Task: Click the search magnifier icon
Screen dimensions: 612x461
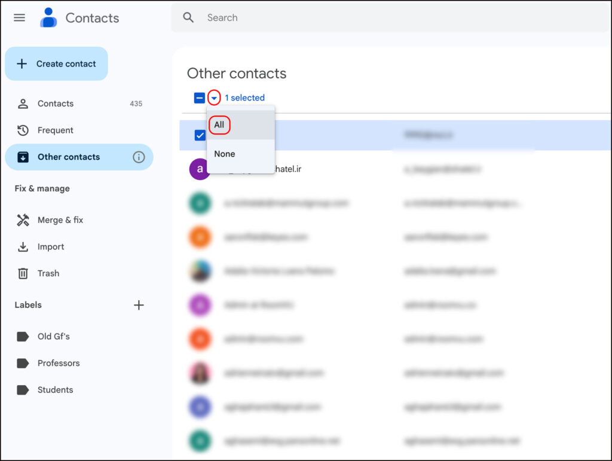Action: [x=188, y=18]
